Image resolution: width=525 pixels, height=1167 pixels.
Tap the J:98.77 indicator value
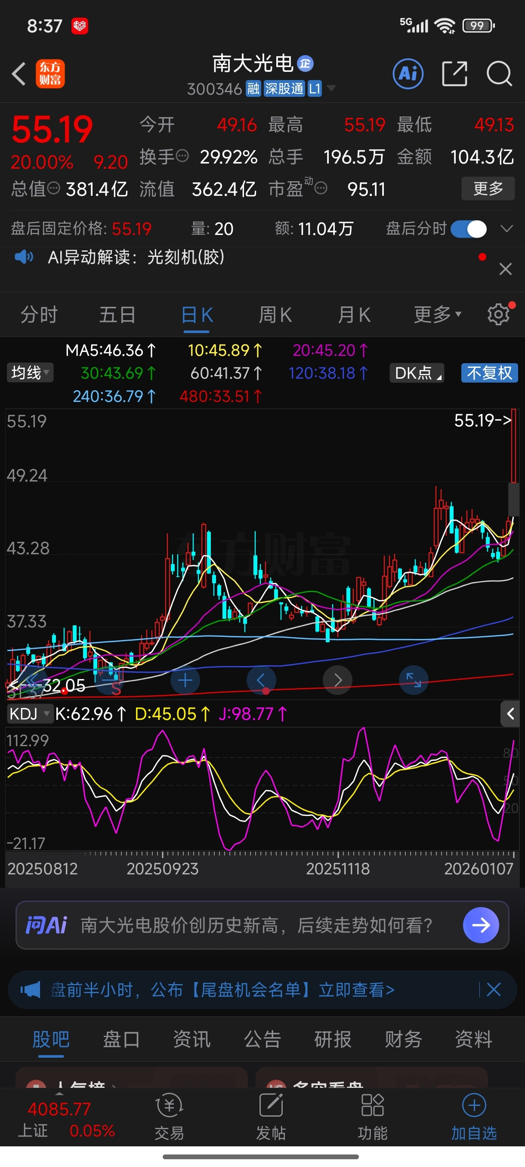pyautogui.click(x=253, y=714)
